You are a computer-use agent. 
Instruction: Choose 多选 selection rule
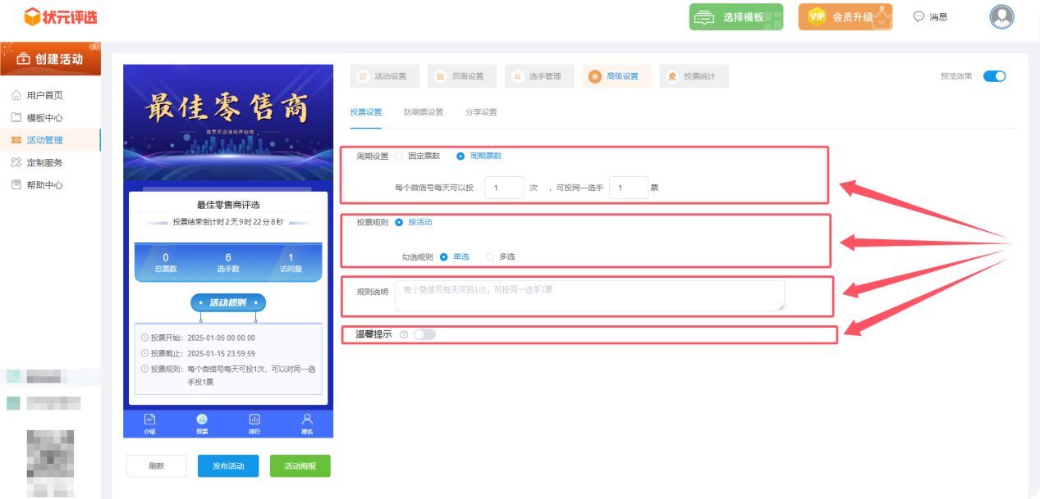point(490,256)
